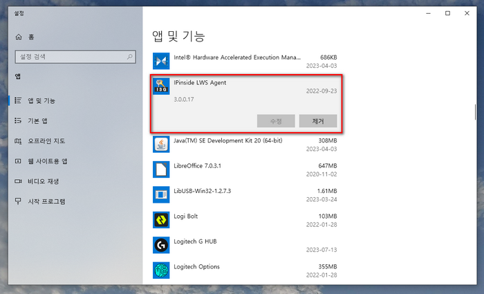Click in the 설정 검색 search field
This screenshot has height=294, width=484.
click(x=75, y=57)
